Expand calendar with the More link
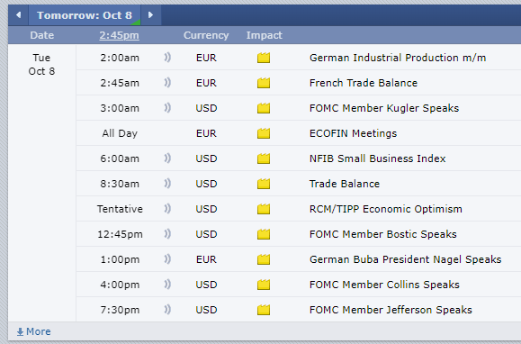Screen dimensions: 521x344 click(x=33, y=331)
